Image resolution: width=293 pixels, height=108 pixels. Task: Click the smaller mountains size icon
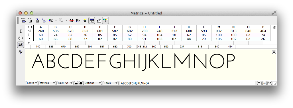click(76, 83)
